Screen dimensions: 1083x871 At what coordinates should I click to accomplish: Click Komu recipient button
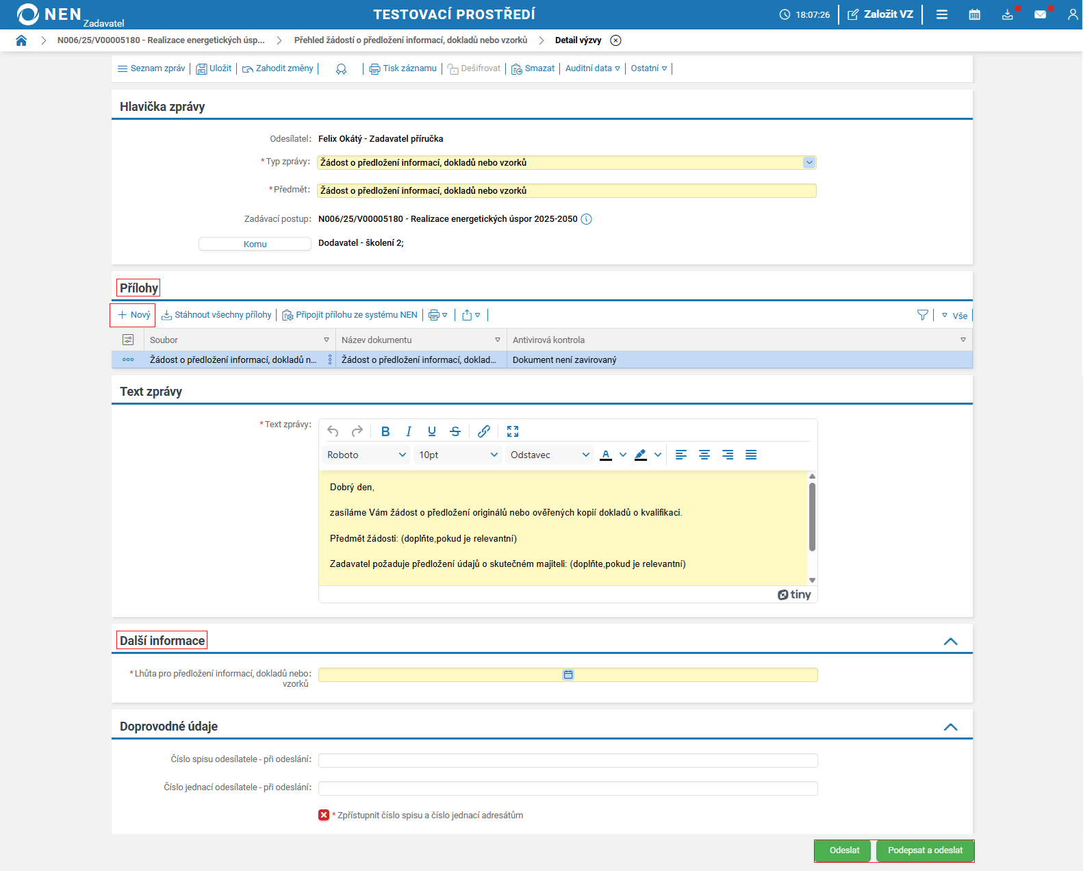coord(255,244)
